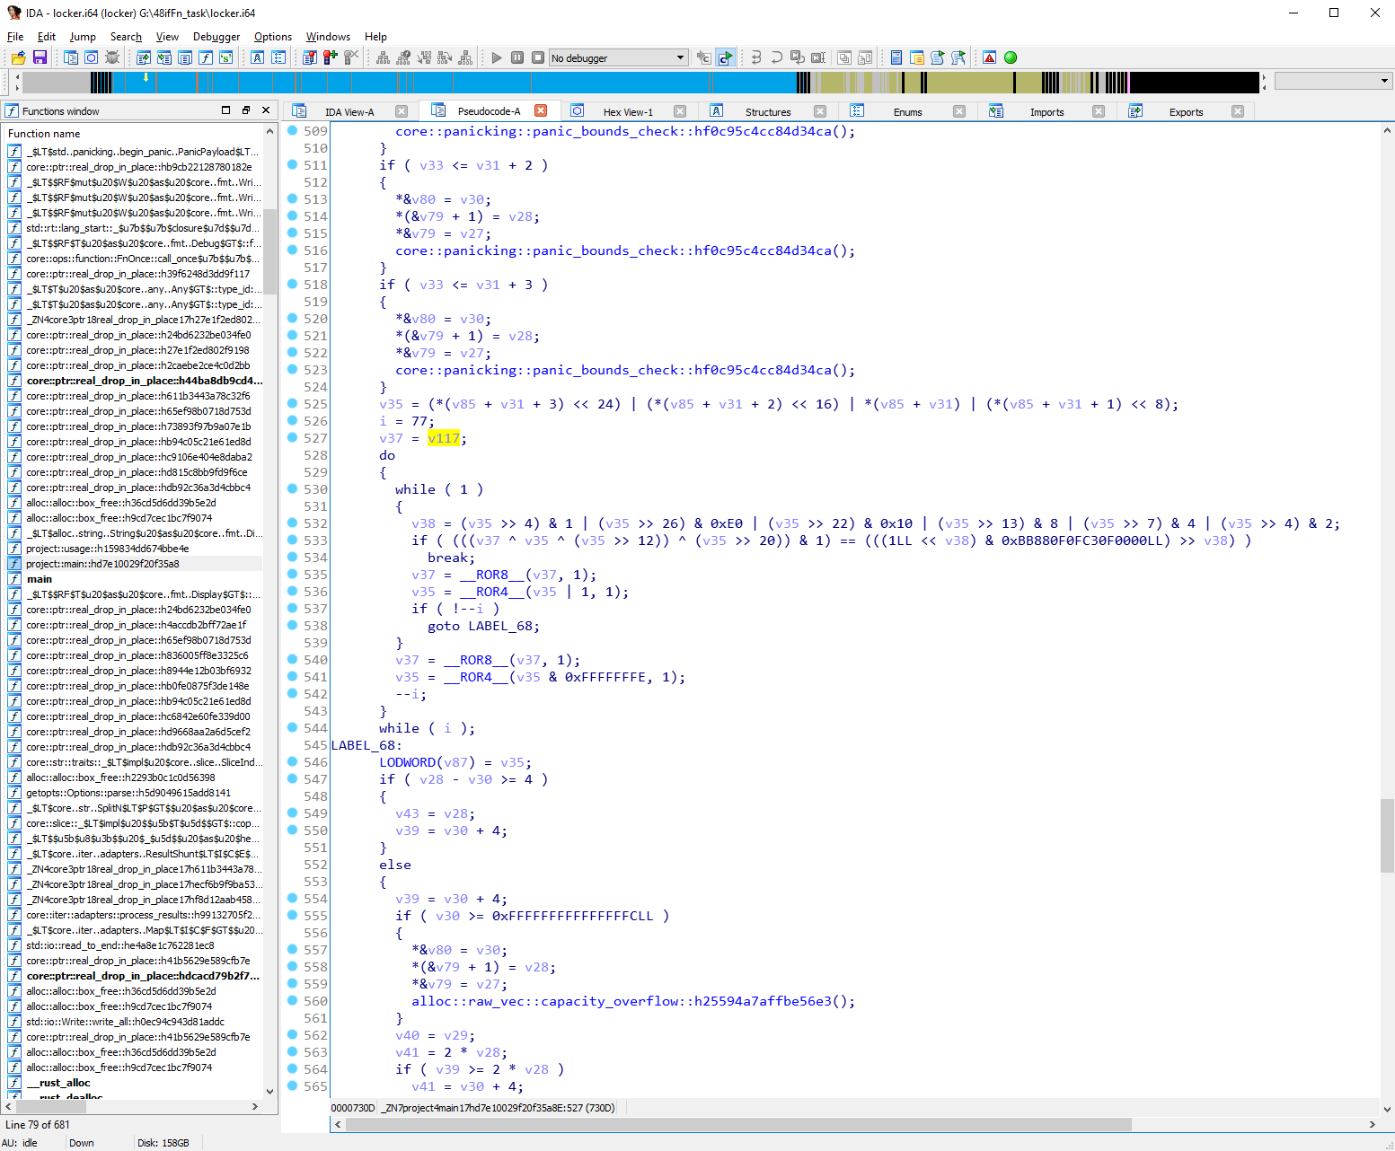Open strings window toolbar icon
Screen dimensions: 1395x1151
[226, 57]
